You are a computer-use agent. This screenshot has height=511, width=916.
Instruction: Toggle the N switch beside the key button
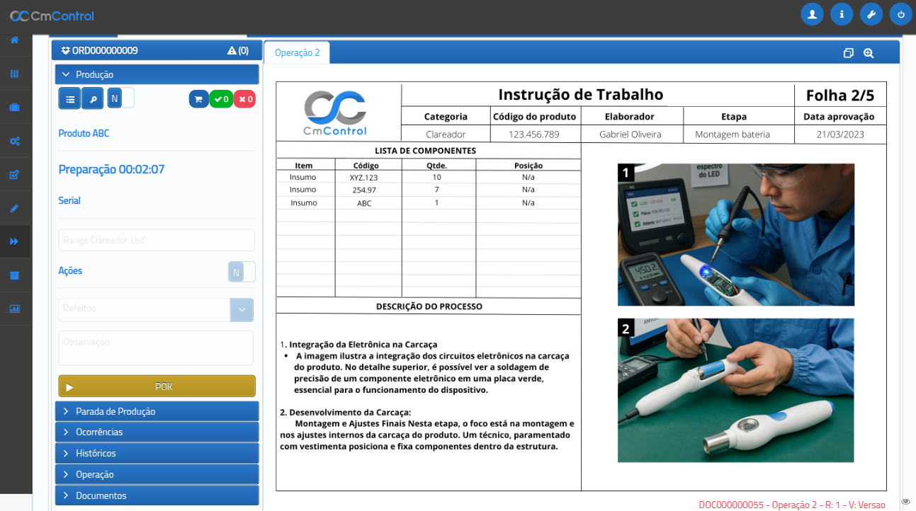[x=120, y=98]
